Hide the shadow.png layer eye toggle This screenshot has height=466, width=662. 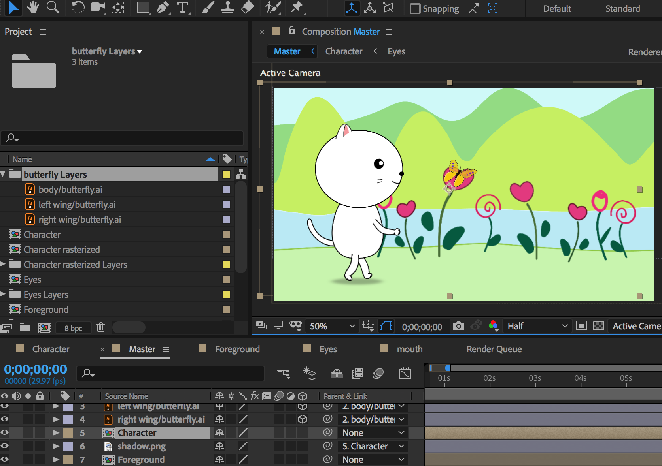coord(5,446)
